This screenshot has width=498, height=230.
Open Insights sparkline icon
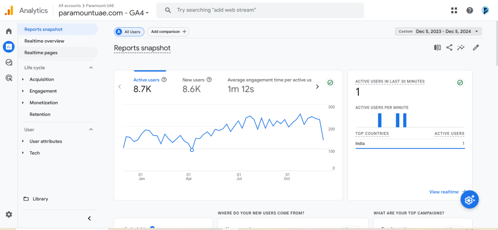pyautogui.click(x=461, y=48)
